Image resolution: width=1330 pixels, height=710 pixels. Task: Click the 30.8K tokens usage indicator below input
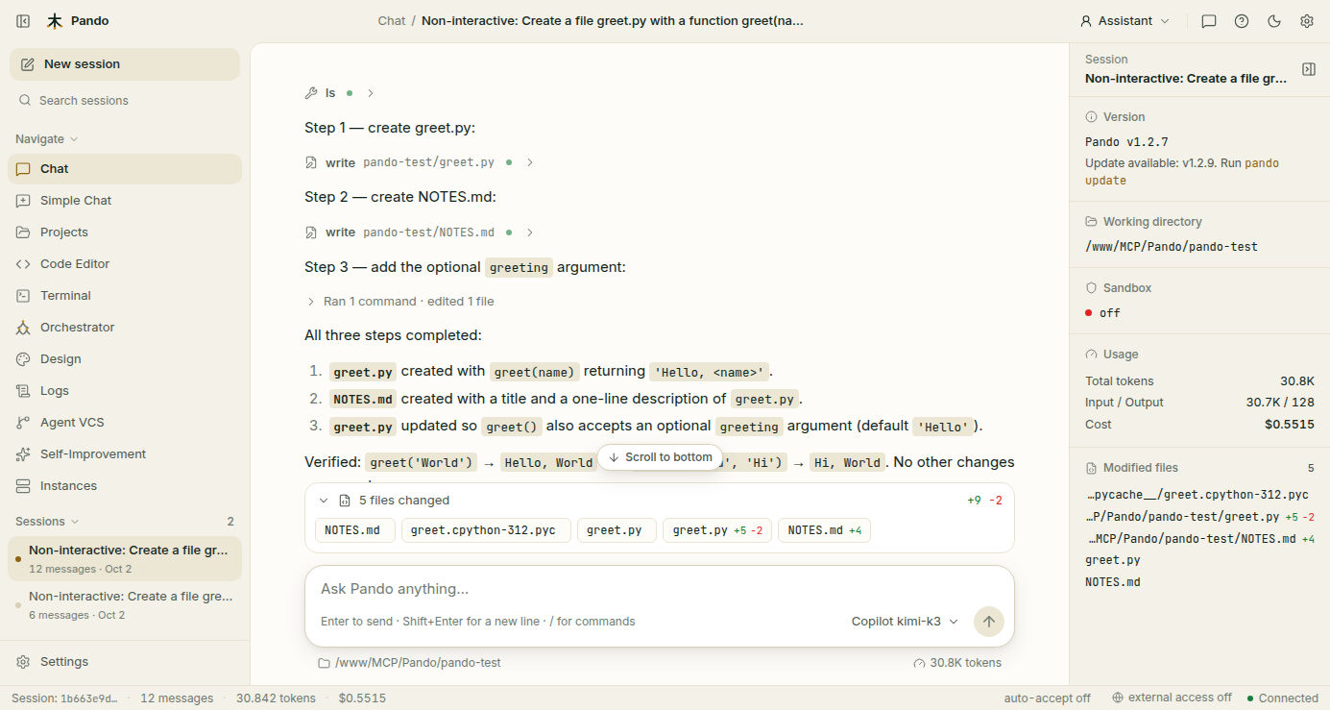[957, 663]
